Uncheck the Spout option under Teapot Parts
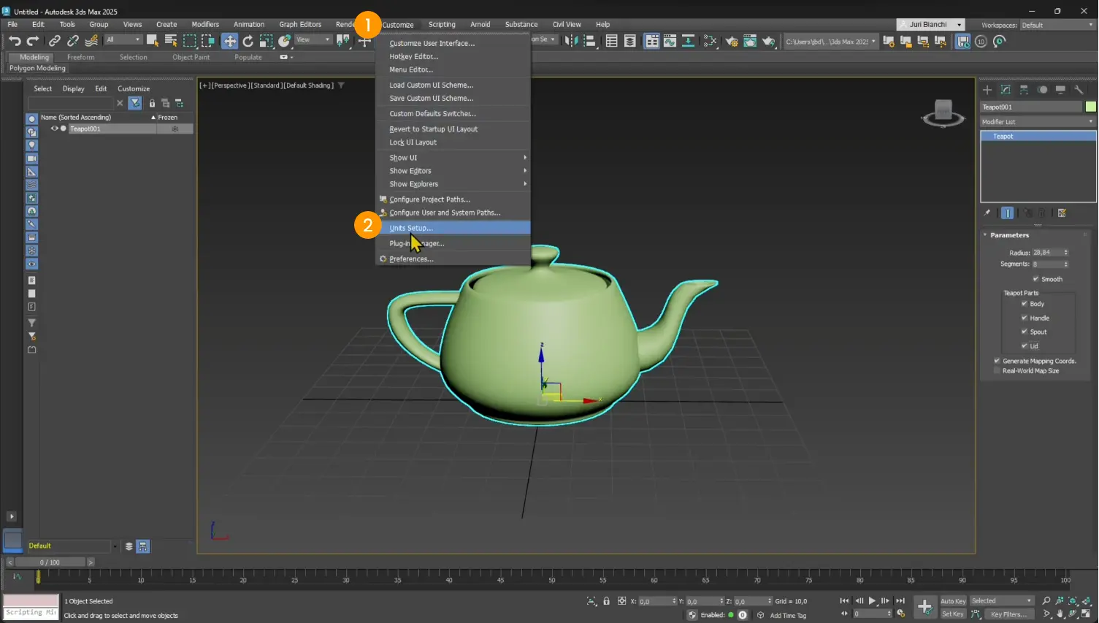1099x623 pixels. click(x=1025, y=332)
